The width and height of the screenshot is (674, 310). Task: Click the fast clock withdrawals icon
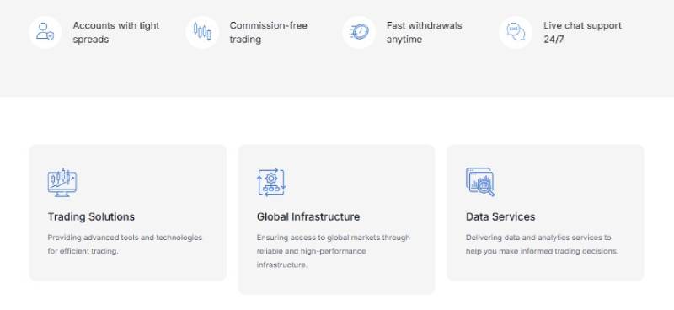tap(359, 32)
